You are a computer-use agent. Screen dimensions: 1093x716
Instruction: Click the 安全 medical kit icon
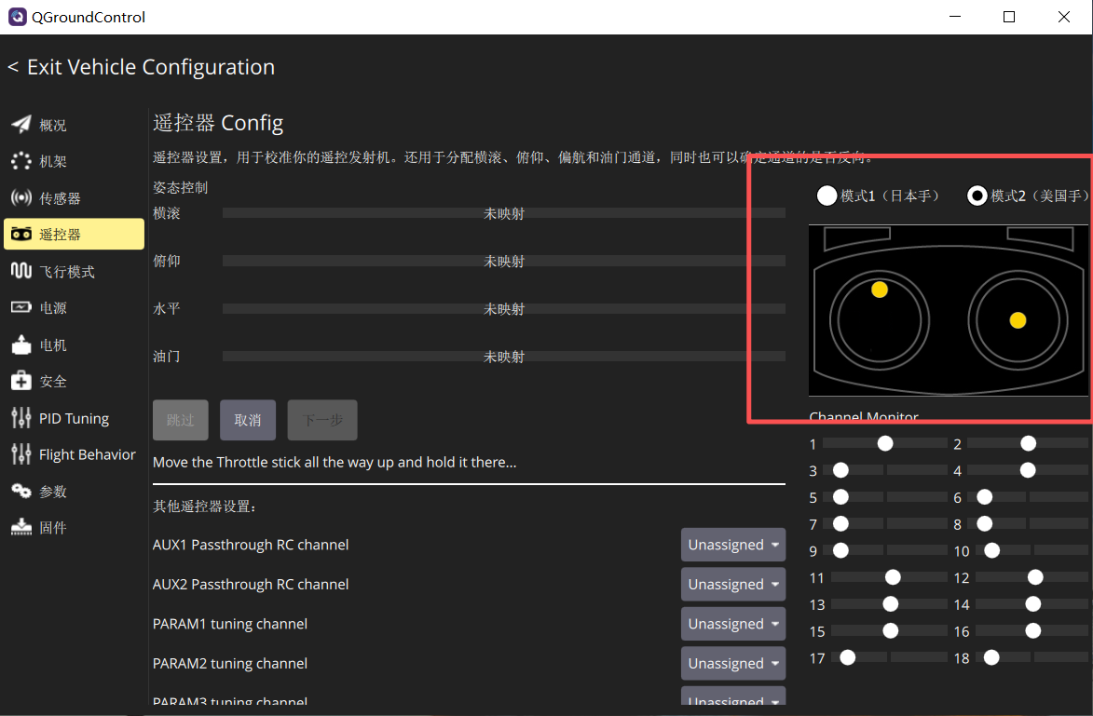pos(20,380)
